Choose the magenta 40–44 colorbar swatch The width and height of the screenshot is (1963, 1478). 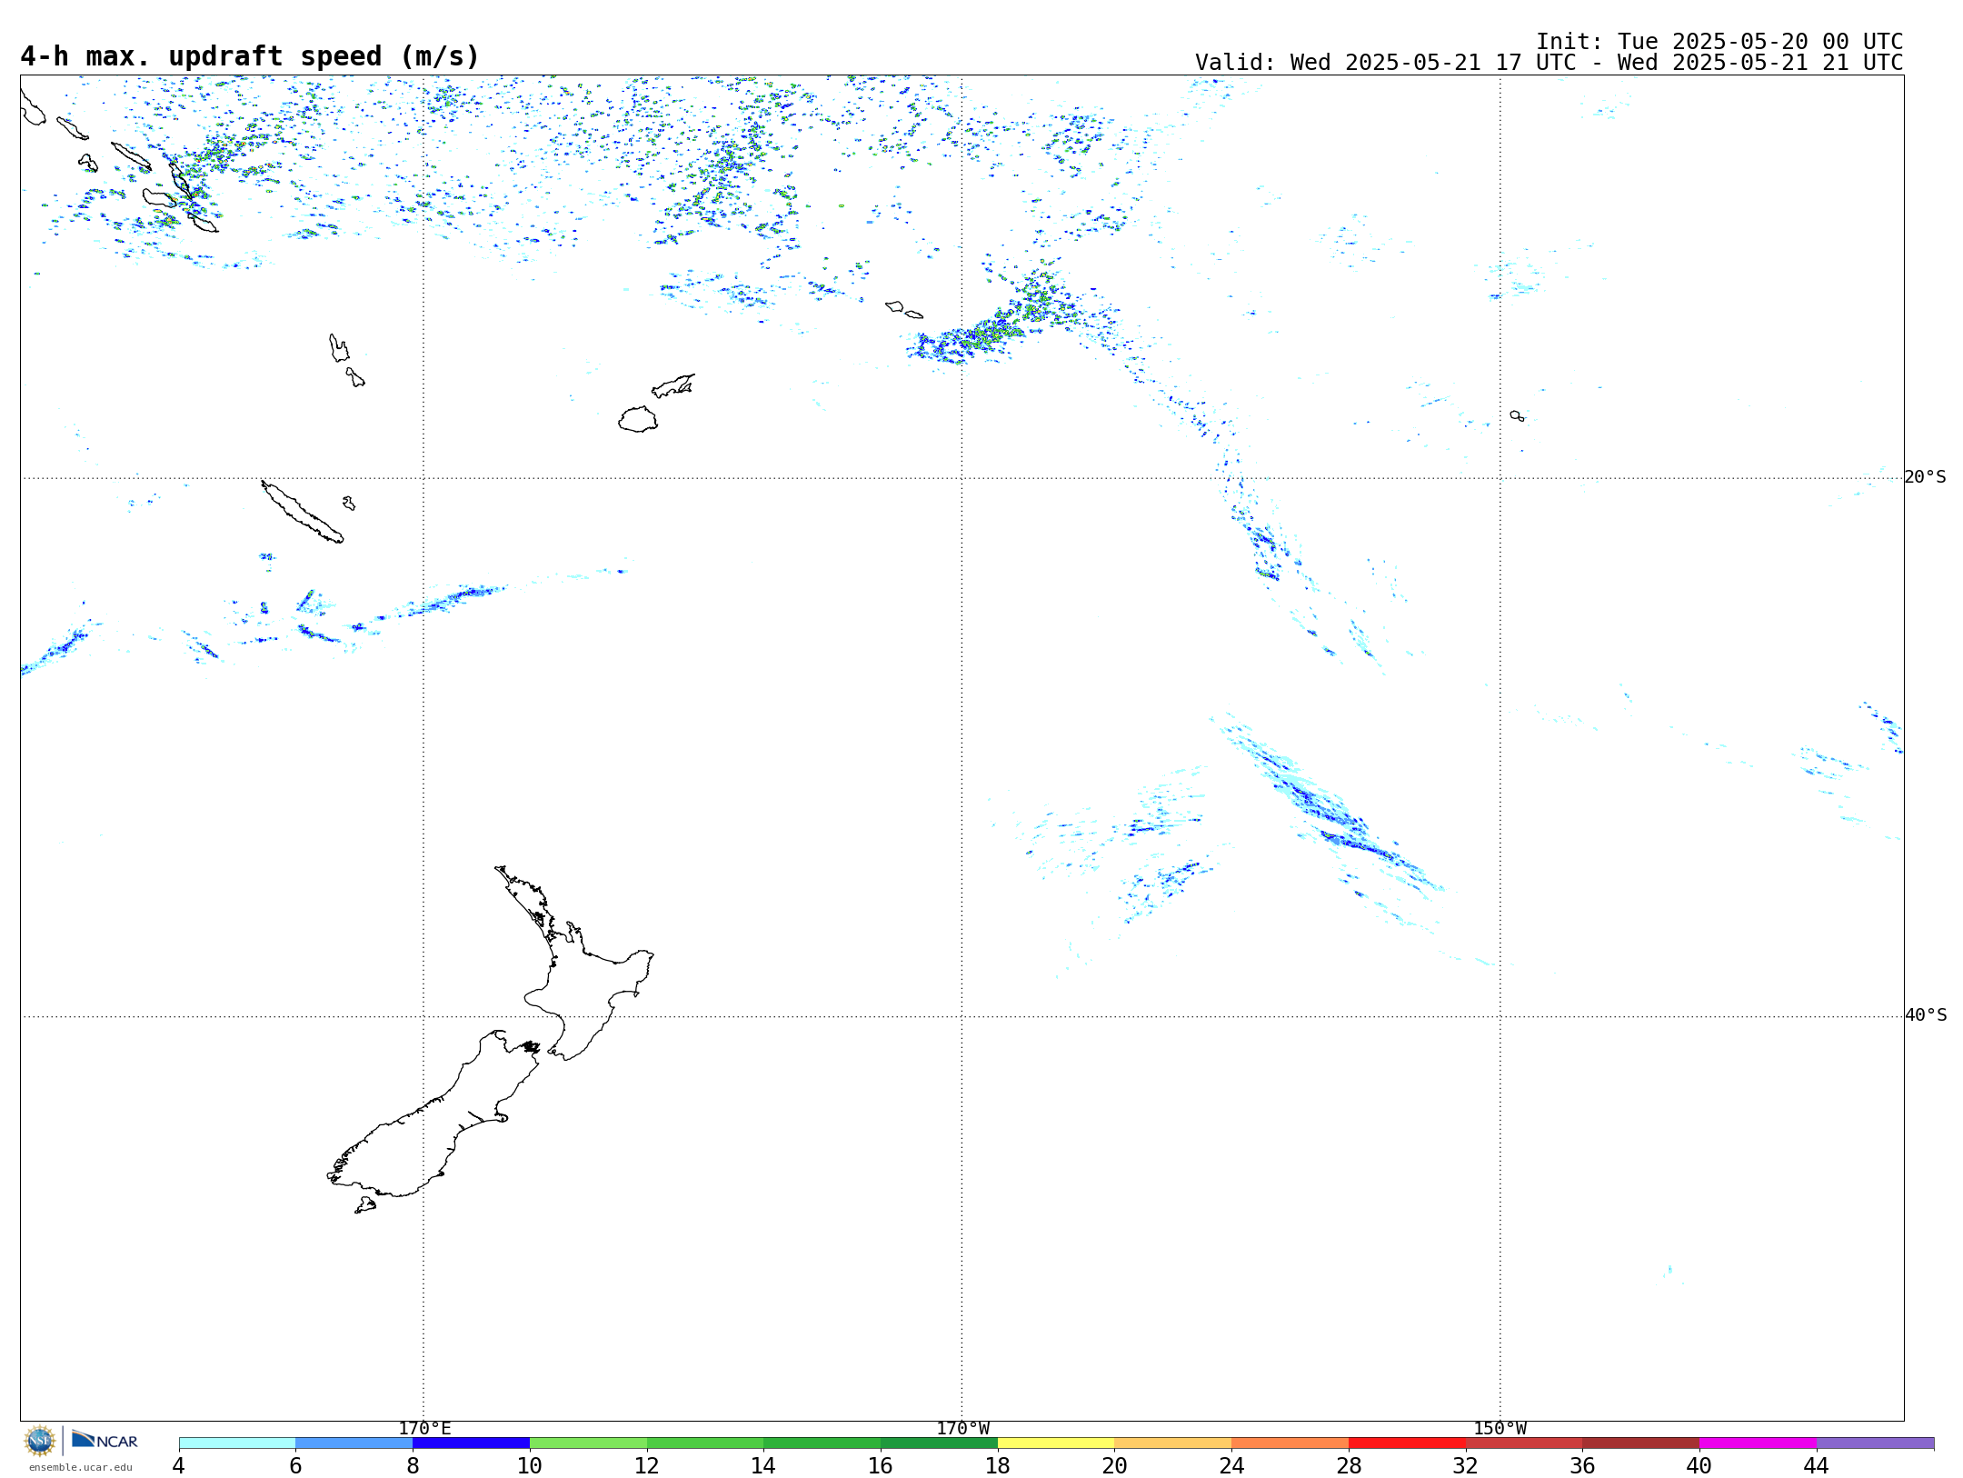click(1758, 1443)
